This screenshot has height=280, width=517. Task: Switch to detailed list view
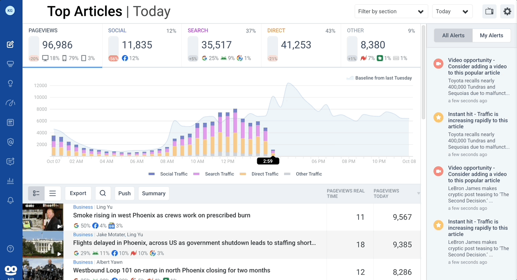coord(36,193)
